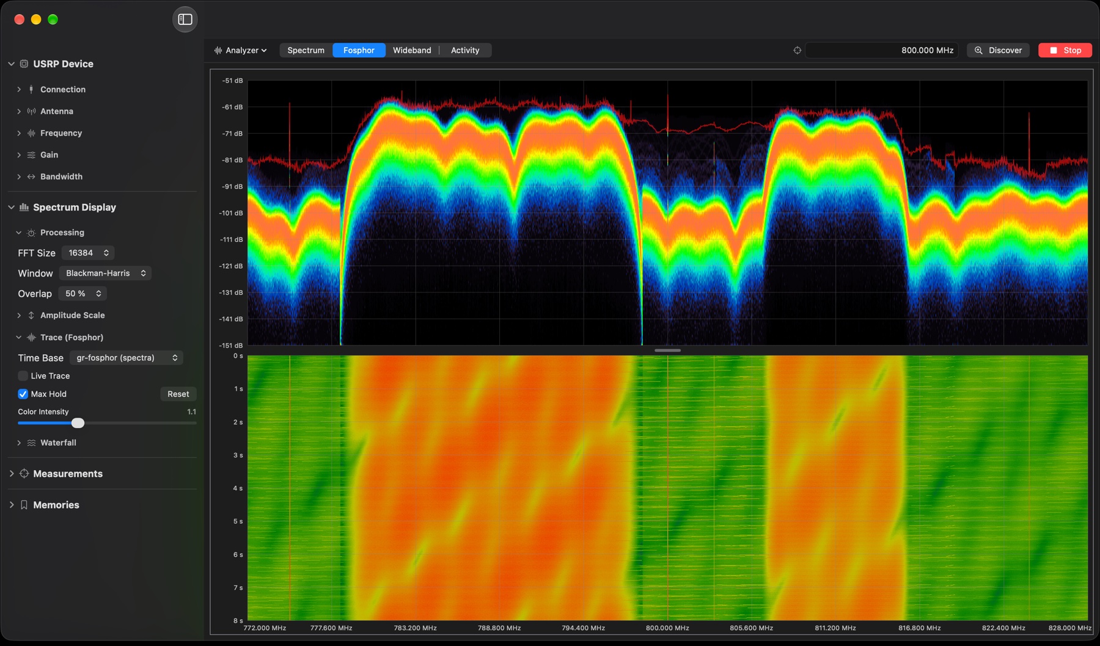Viewport: 1100px width, 646px height.
Task: Adjust the Color Intensity slider knob
Action: (x=78, y=423)
